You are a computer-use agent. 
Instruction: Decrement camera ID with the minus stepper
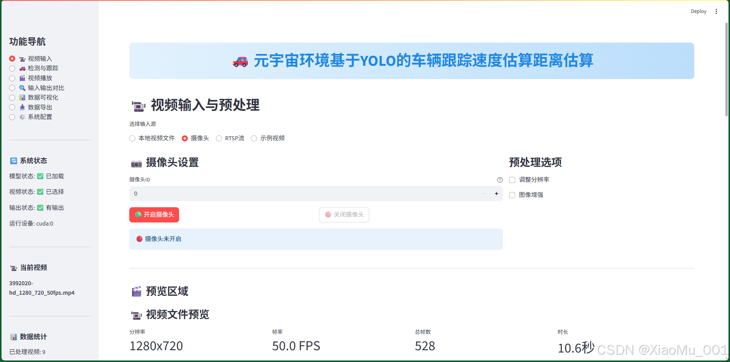tap(484, 194)
